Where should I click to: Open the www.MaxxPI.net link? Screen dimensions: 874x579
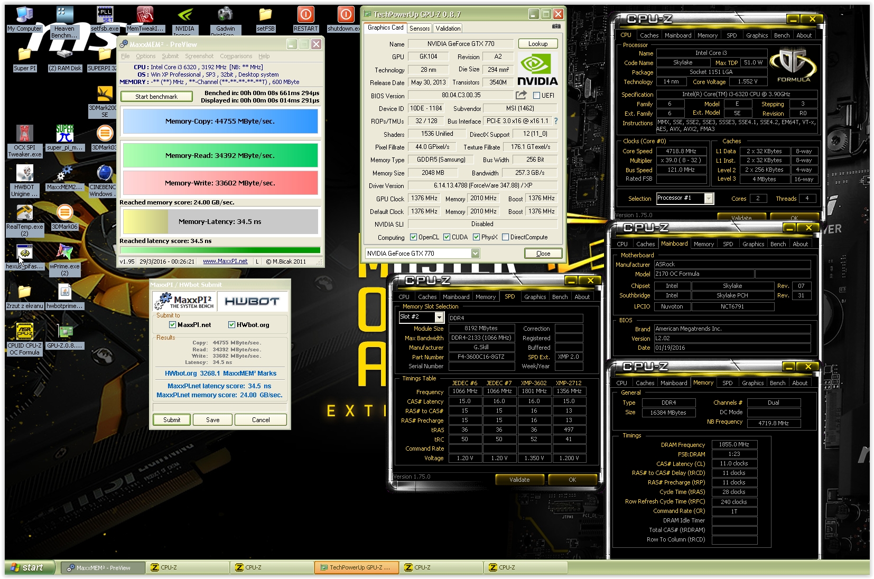225,261
